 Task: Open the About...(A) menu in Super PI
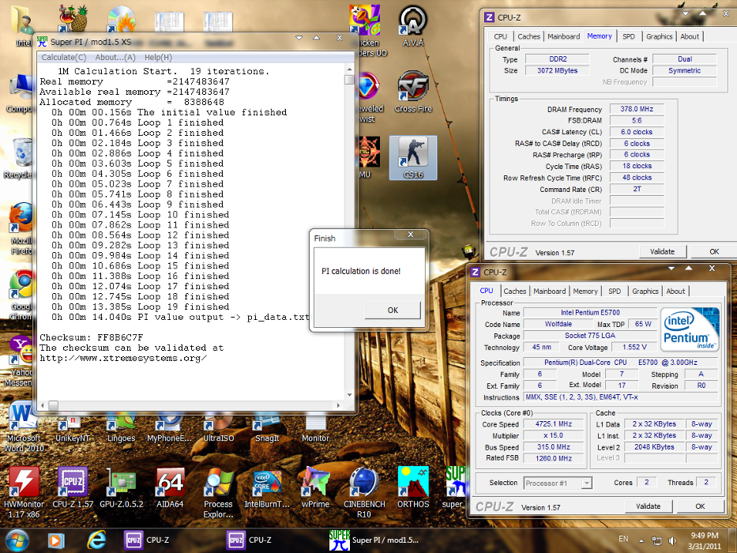pyautogui.click(x=115, y=58)
